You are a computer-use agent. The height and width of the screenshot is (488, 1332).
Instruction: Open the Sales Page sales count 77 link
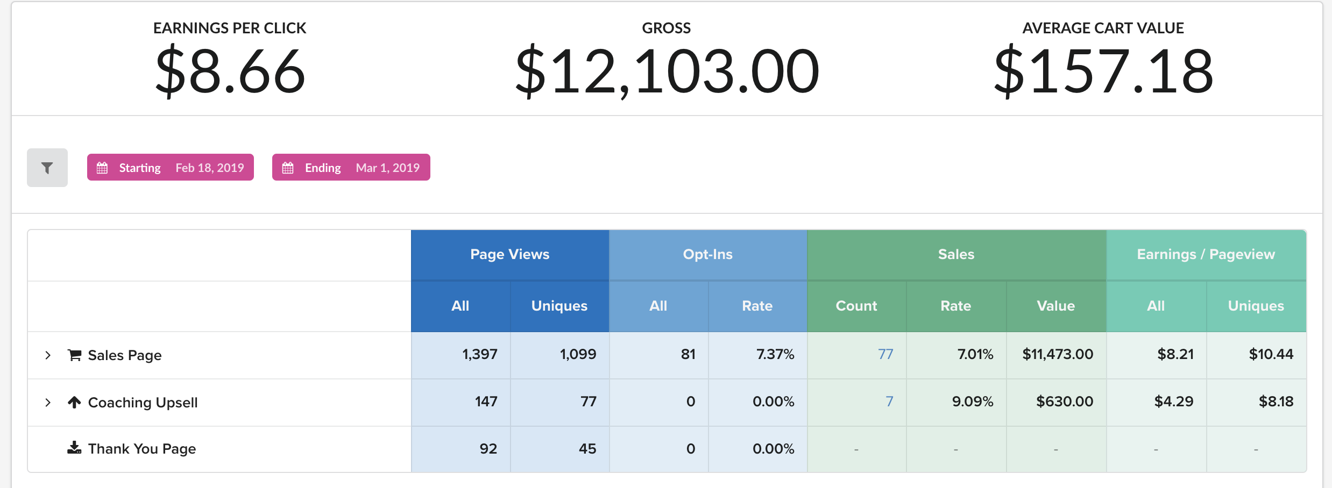pyautogui.click(x=885, y=354)
